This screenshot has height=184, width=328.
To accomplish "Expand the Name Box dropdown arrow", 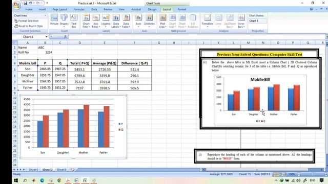I will [46, 37].
